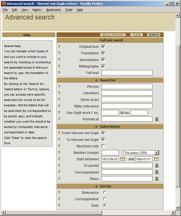Click help icon beside Van Gogh work F no.
This screenshot has width=181, height=216.
(x=59, y=112)
